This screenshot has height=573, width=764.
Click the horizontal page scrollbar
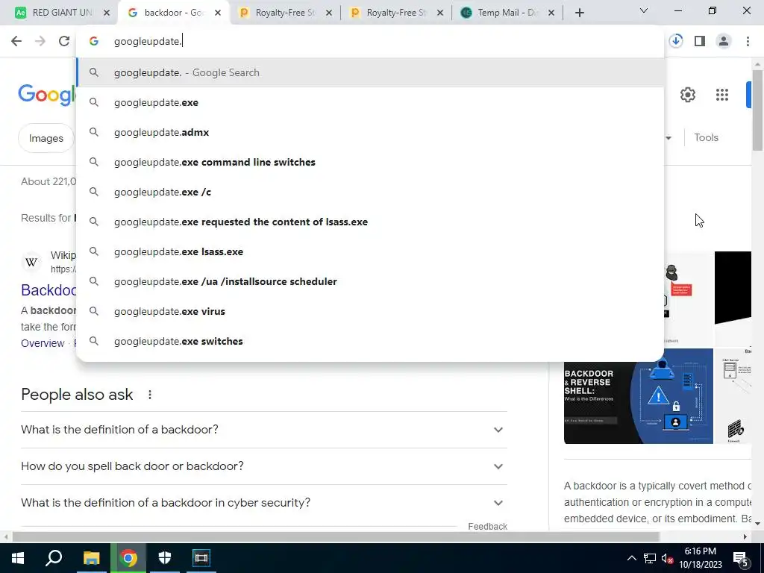pyautogui.click(x=335, y=536)
